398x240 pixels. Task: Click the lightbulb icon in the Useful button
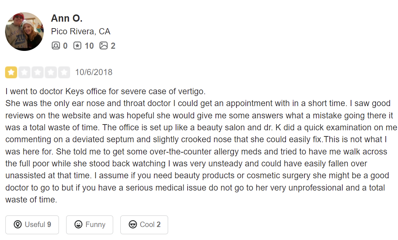tap(17, 224)
